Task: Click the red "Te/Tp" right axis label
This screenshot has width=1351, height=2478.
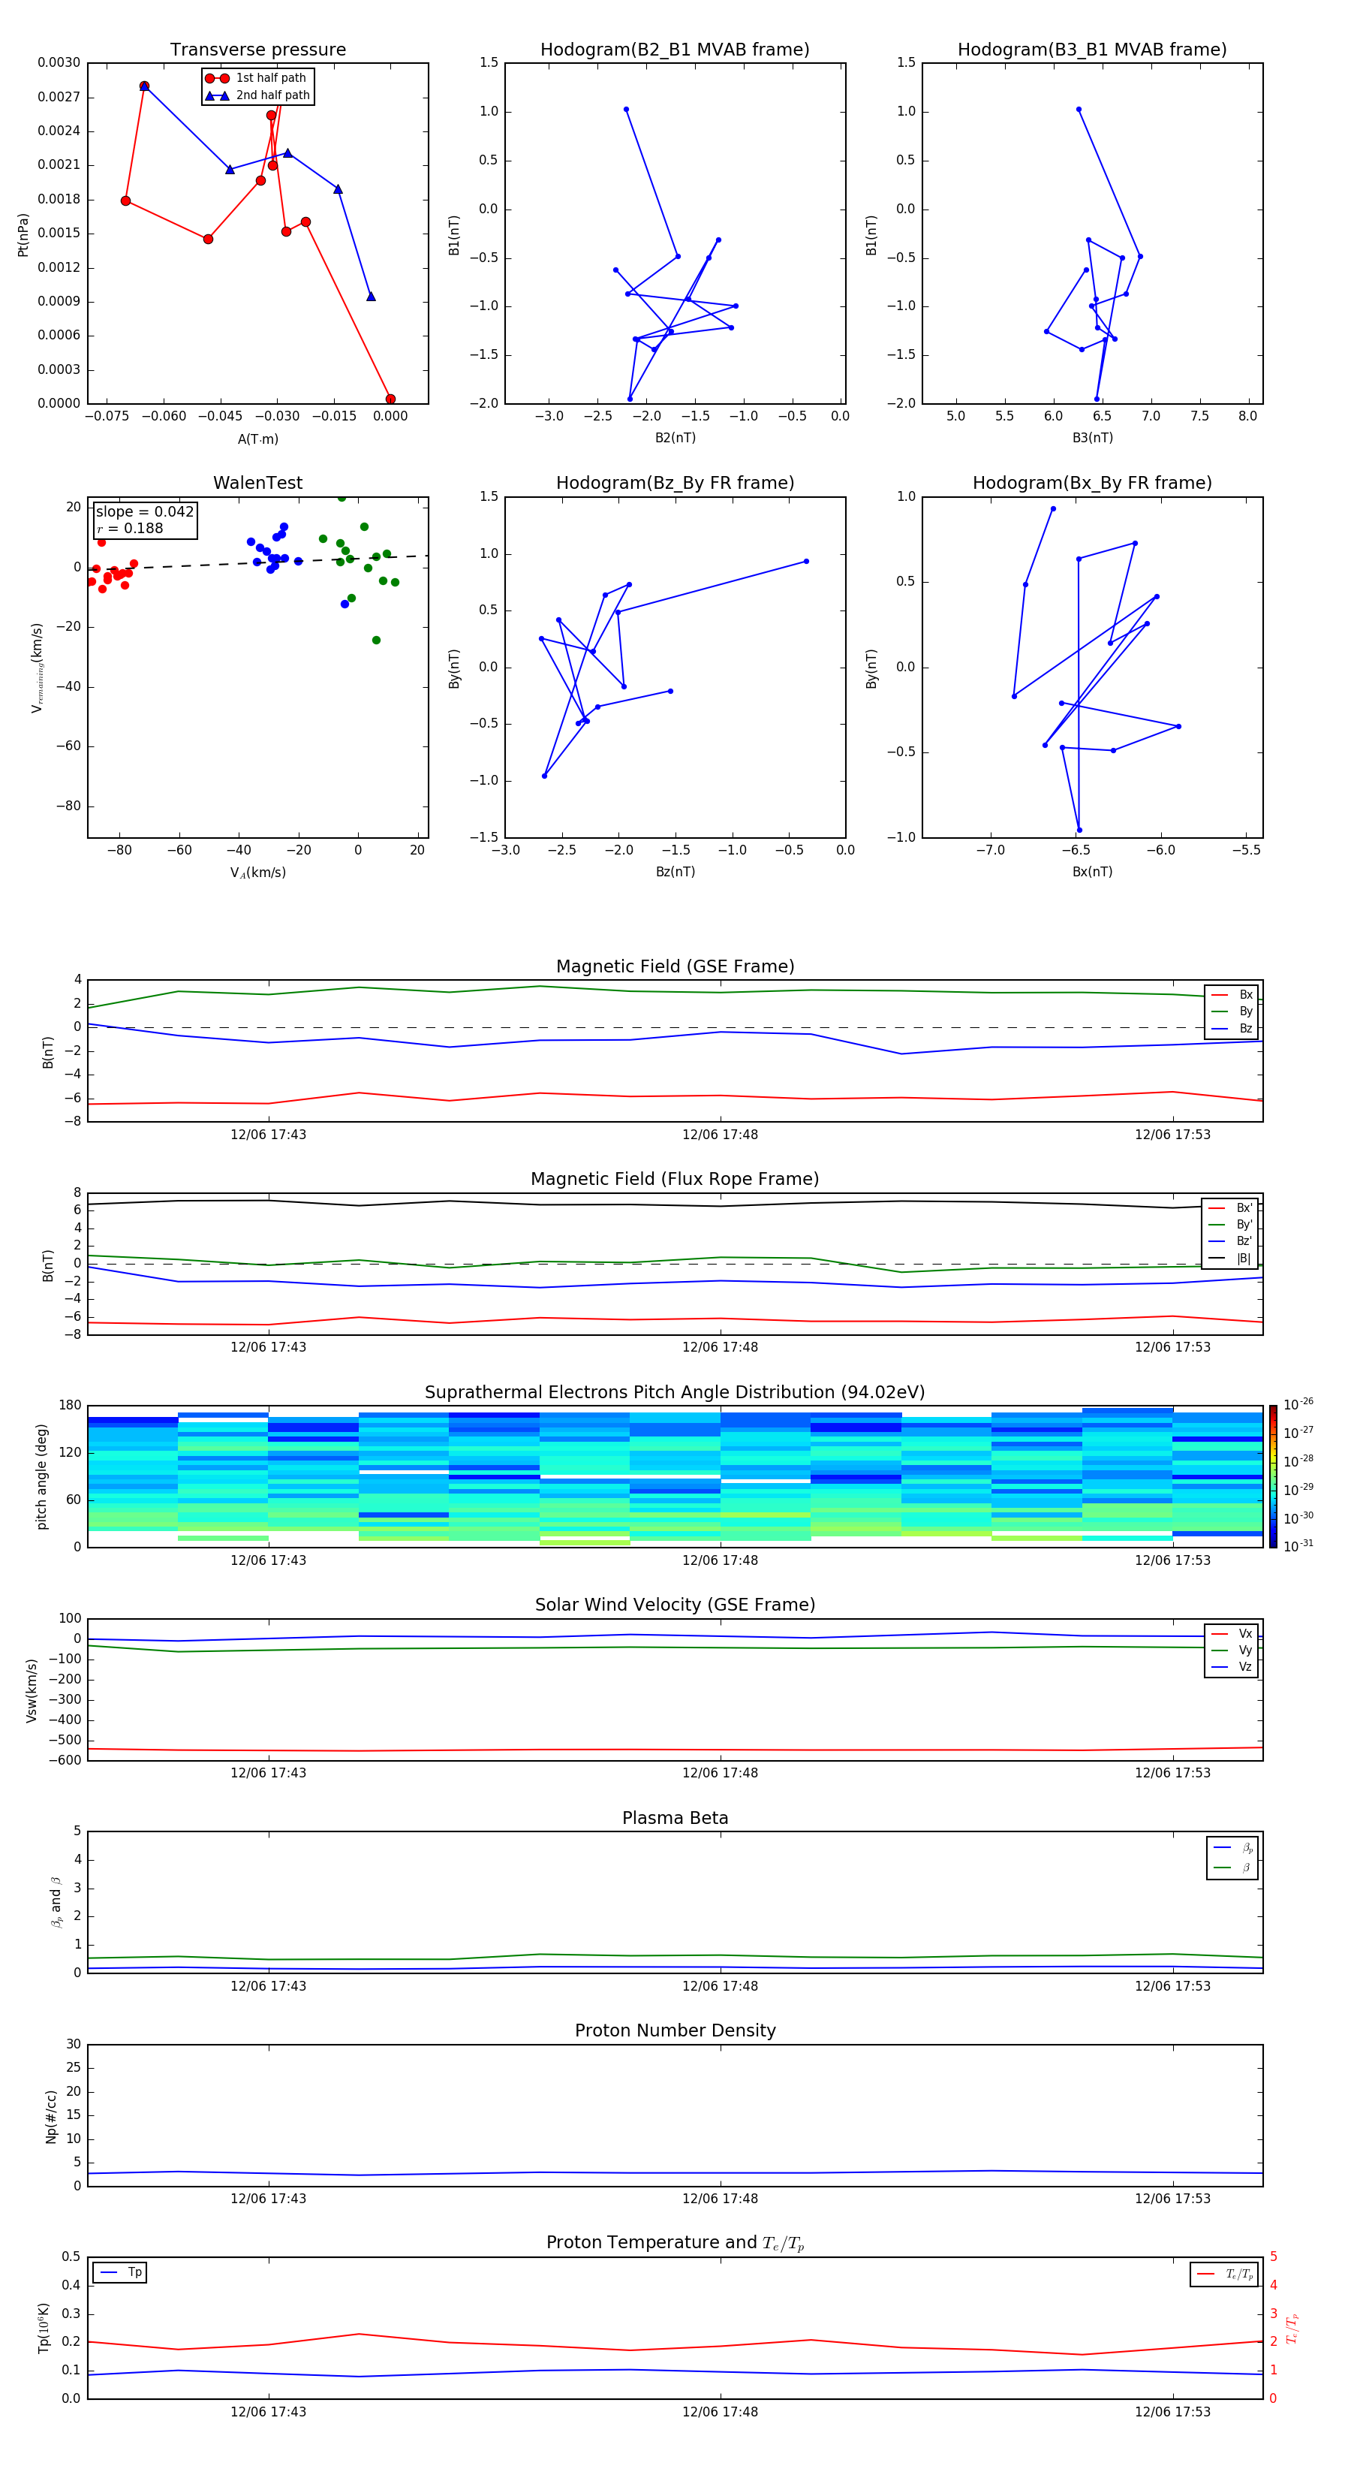Action: 1292,2328
